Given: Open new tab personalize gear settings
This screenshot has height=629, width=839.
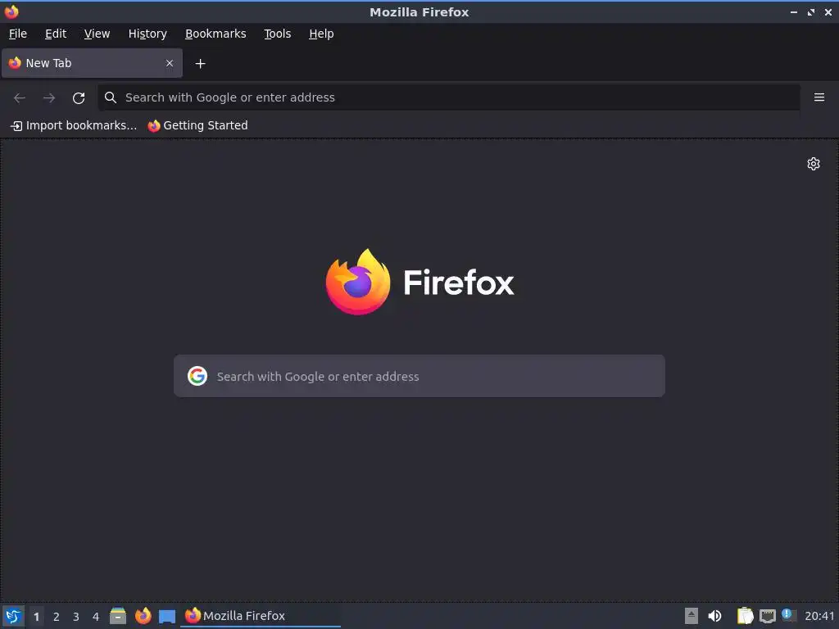Looking at the screenshot, I should tap(814, 164).
